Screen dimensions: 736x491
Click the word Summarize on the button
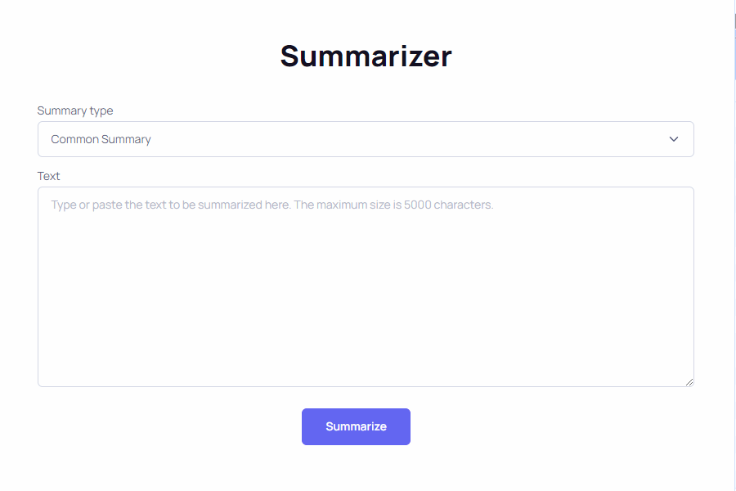[356, 426]
